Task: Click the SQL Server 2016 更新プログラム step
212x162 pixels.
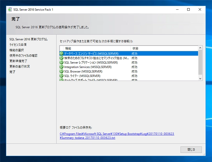Action: [x=28, y=39]
